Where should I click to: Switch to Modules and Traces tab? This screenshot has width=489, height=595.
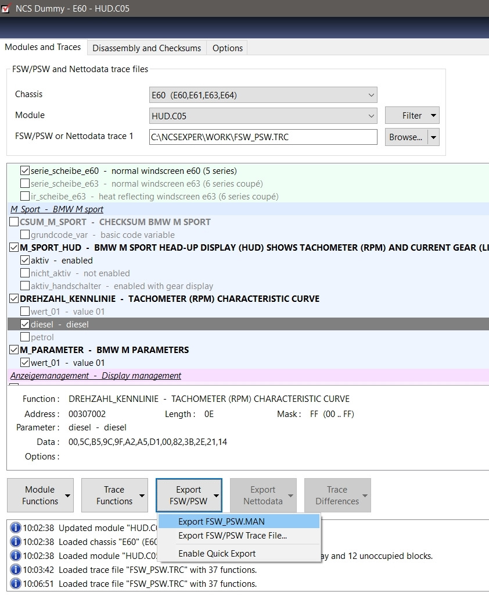click(43, 47)
